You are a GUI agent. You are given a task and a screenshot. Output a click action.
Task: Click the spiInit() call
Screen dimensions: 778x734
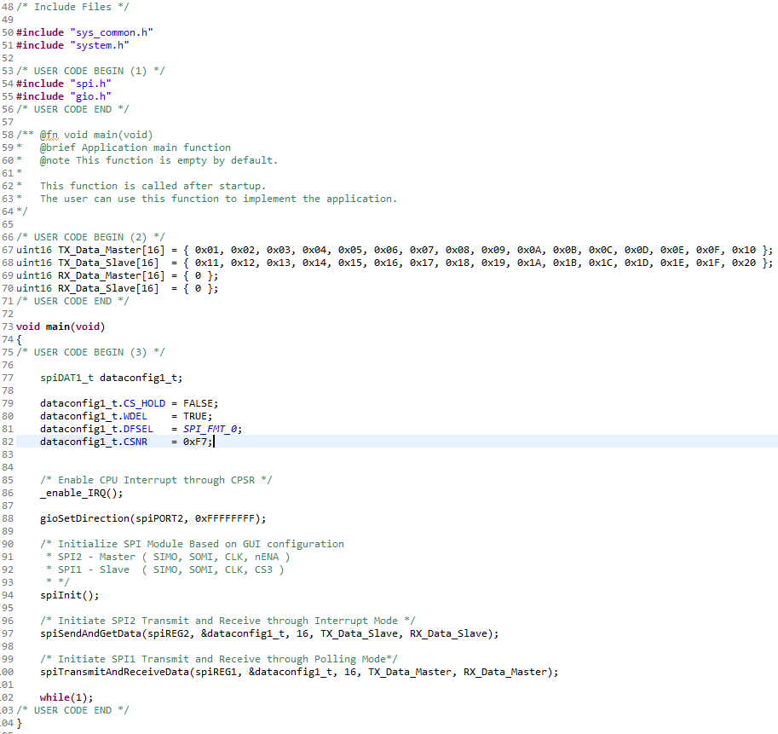pos(70,595)
